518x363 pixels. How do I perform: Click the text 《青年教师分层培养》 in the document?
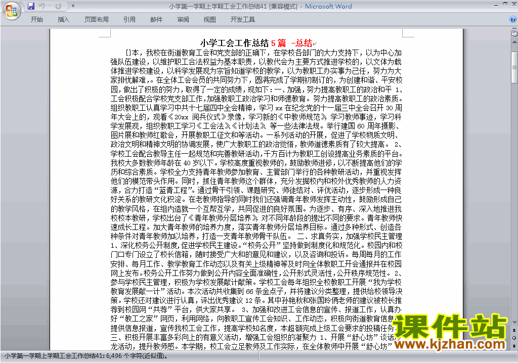tap(223, 218)
